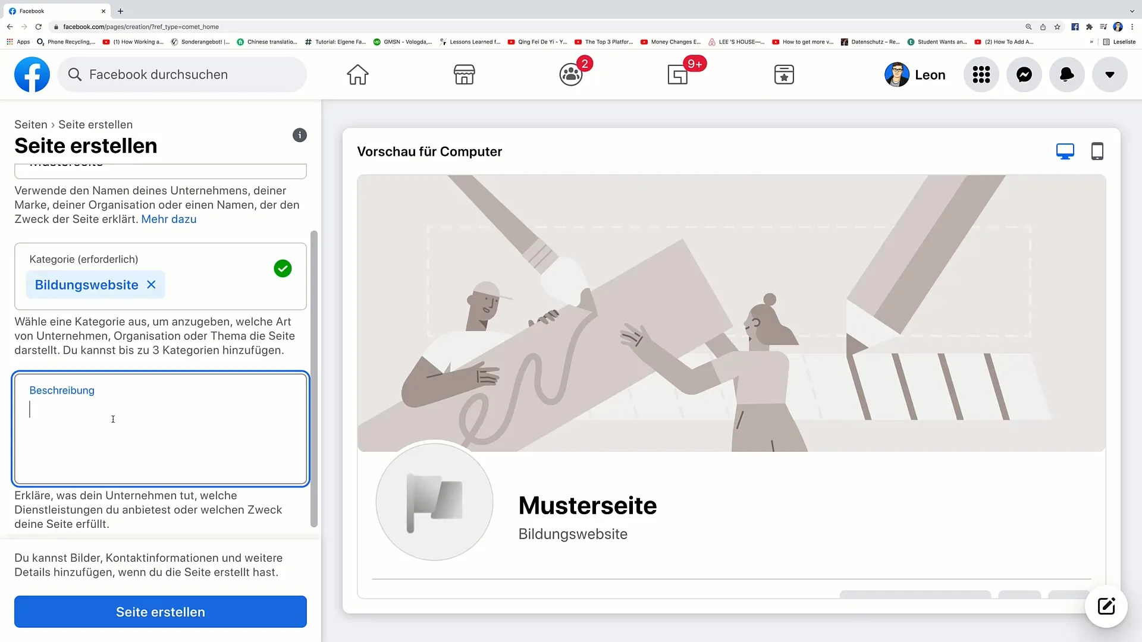1142x642 pixels.
Task: Toggle desktop preview mode
Action: click(x=1065, y=150)
